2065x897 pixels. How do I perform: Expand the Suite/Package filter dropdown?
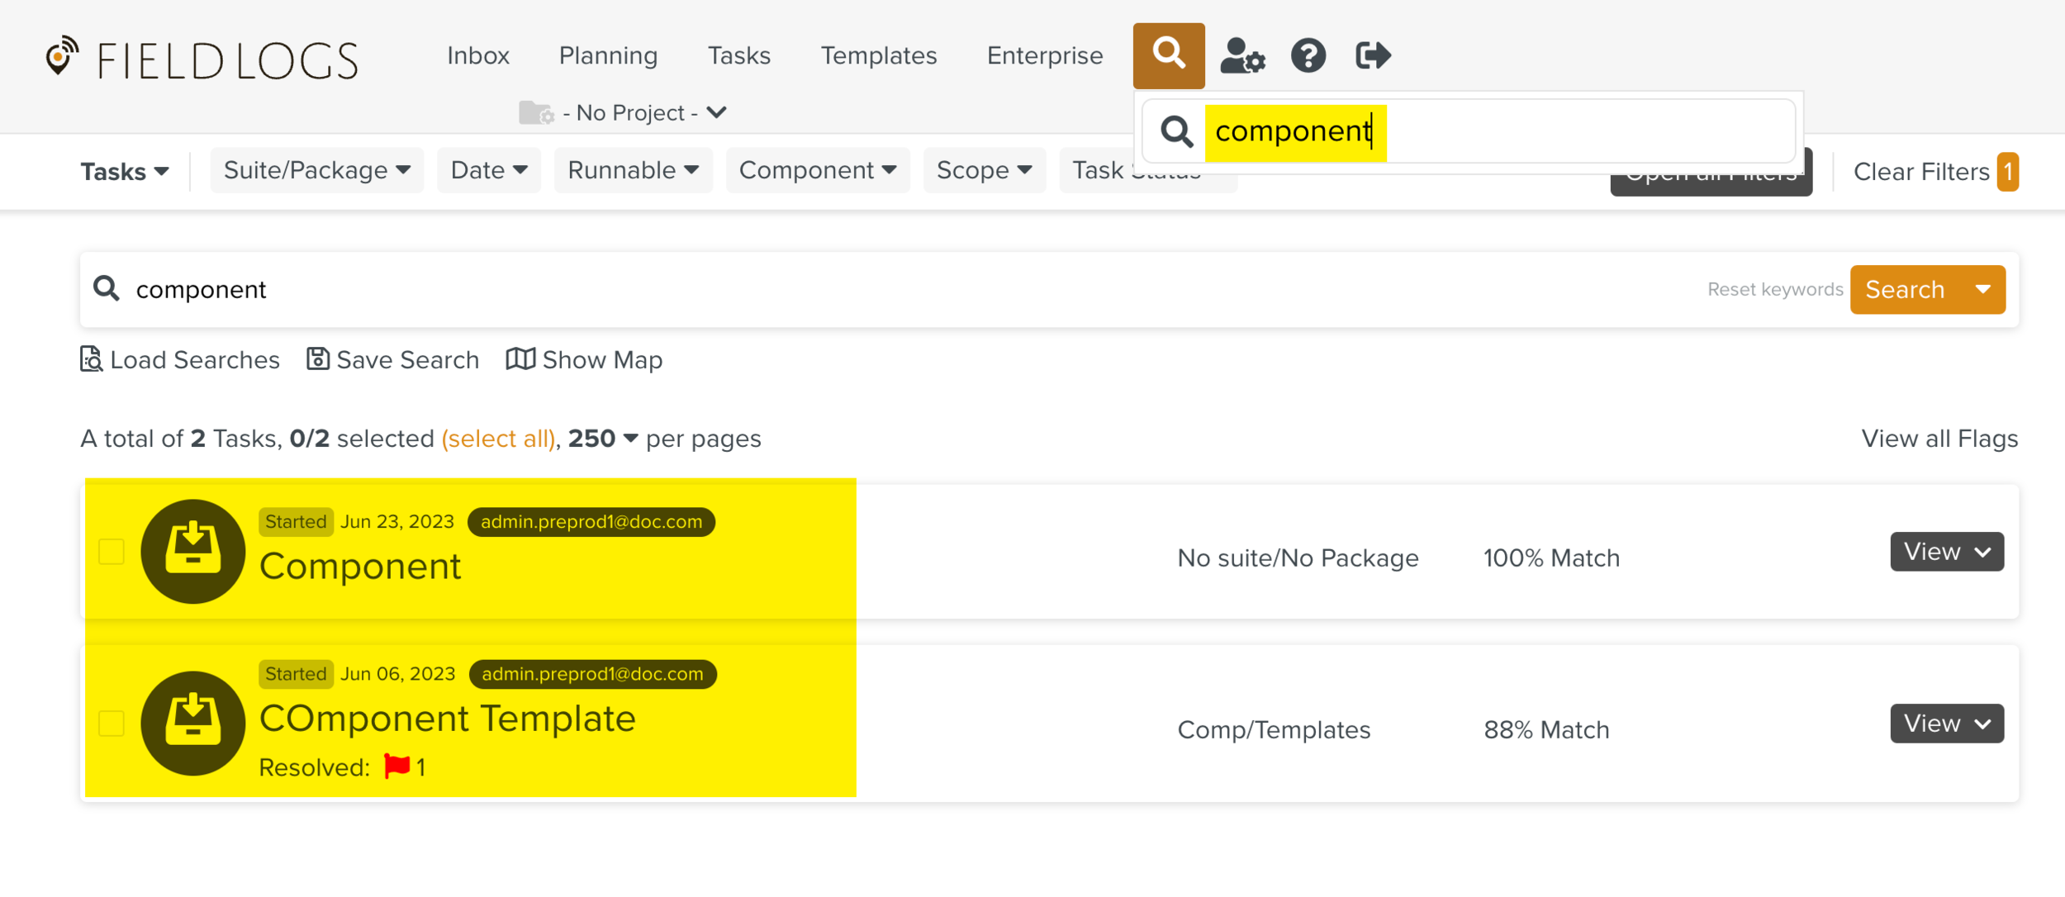click(317, 170)
